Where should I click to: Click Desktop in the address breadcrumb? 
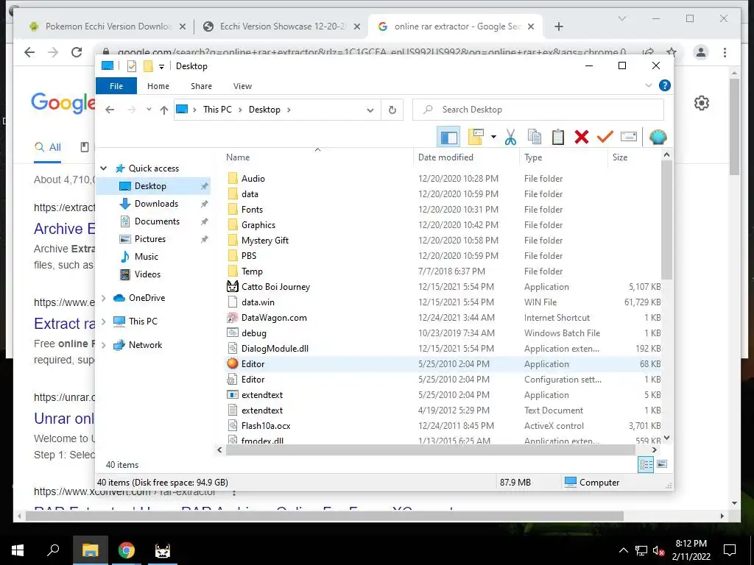pyautogui.click(x=264, y=110)
